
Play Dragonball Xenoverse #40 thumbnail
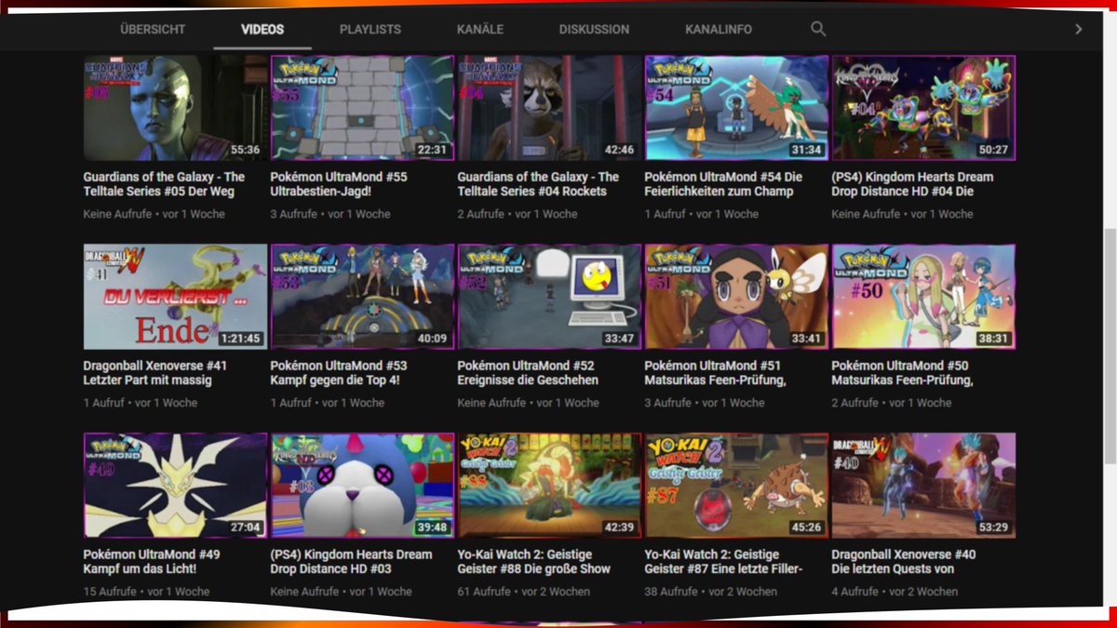[923, 486]
